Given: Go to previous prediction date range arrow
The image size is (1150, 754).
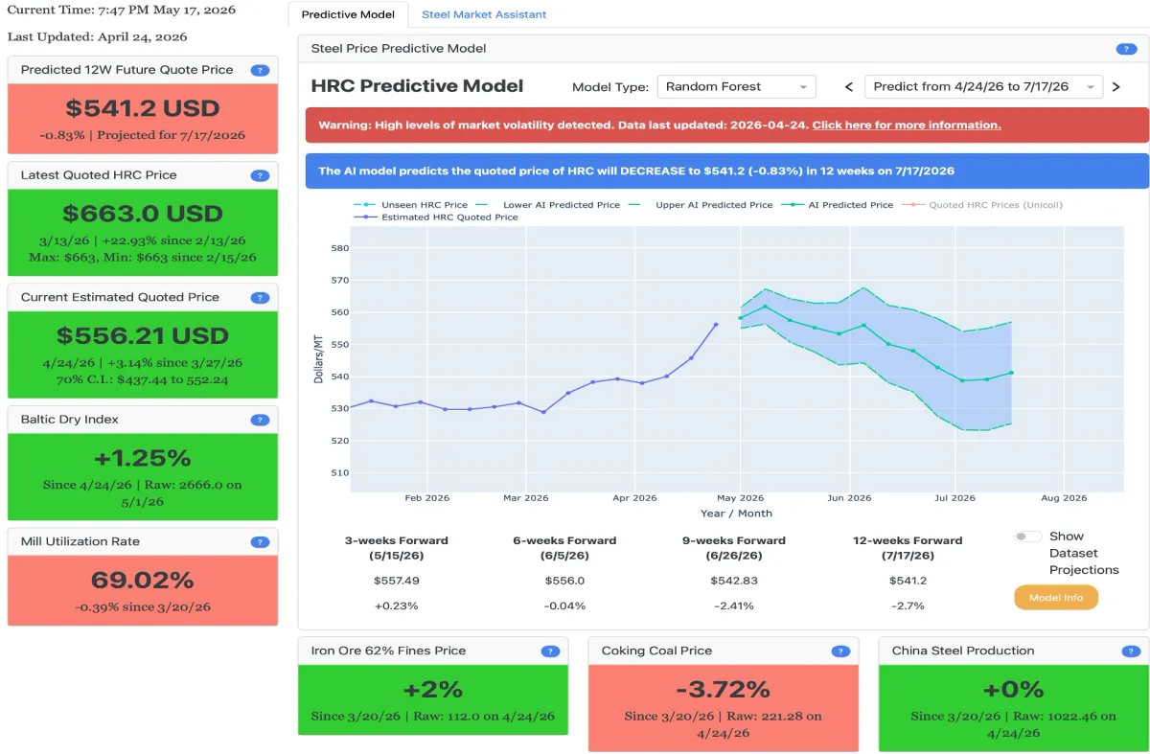Looking at the screenshot, I should 849,87.
